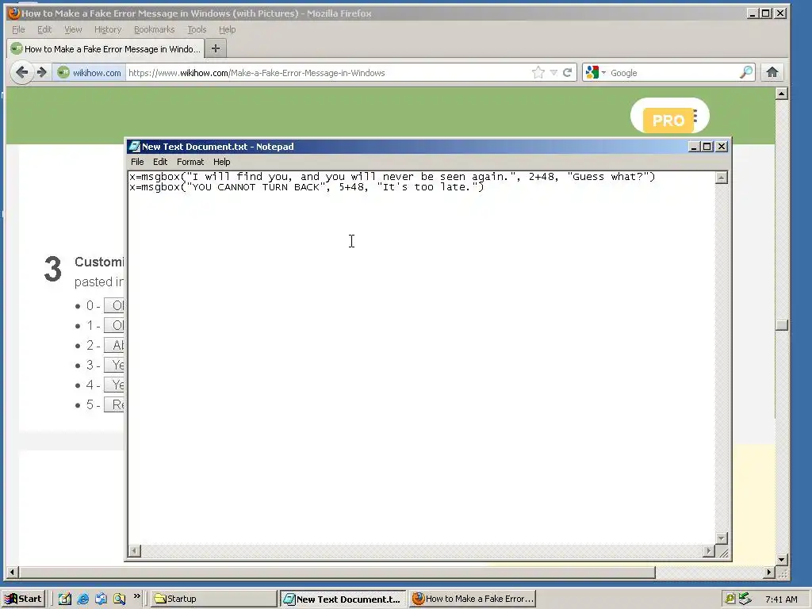
Task: Click the Firefox logo in title bar
Action: 14,13
